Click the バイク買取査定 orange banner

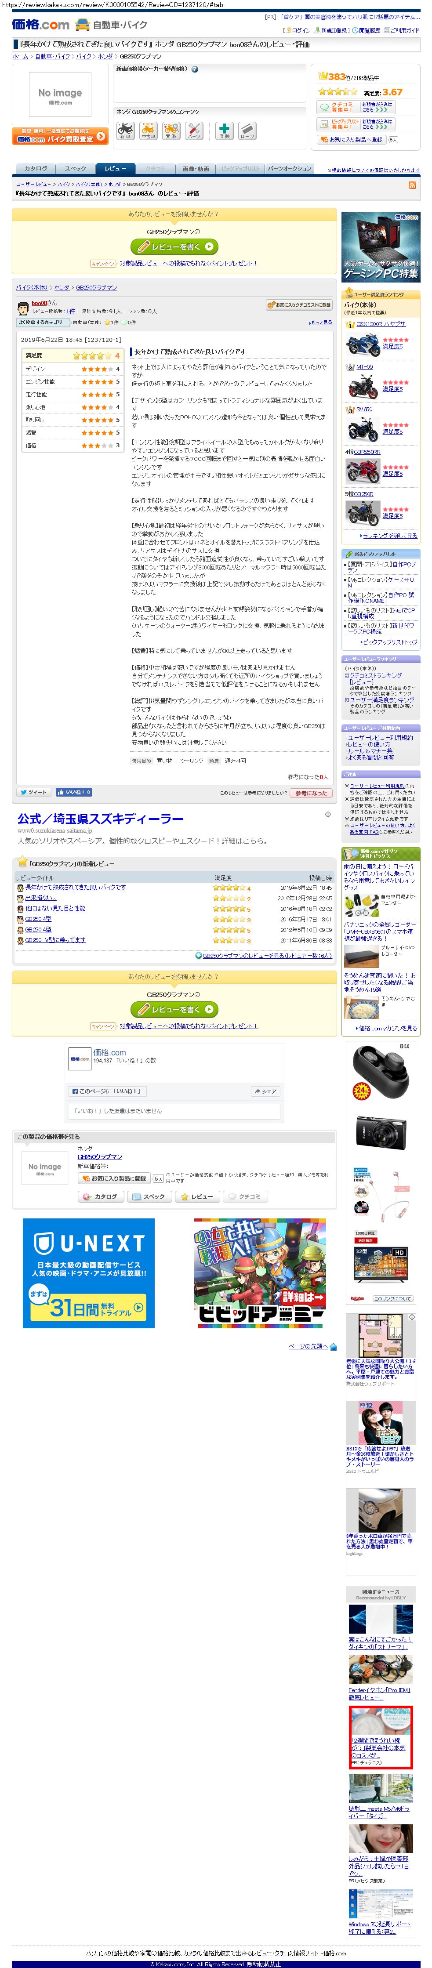click(x=60, y=136)
